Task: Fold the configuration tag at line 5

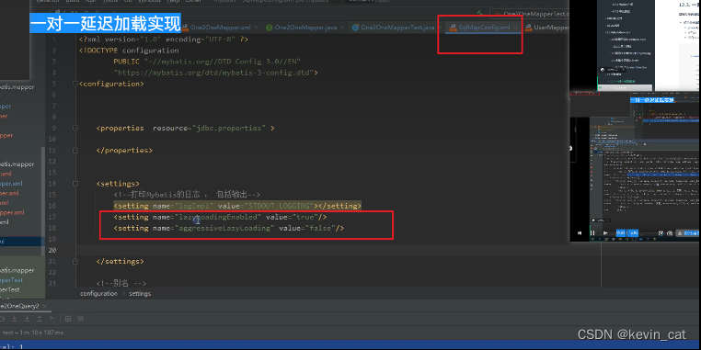Action: [x=75, y=84]
